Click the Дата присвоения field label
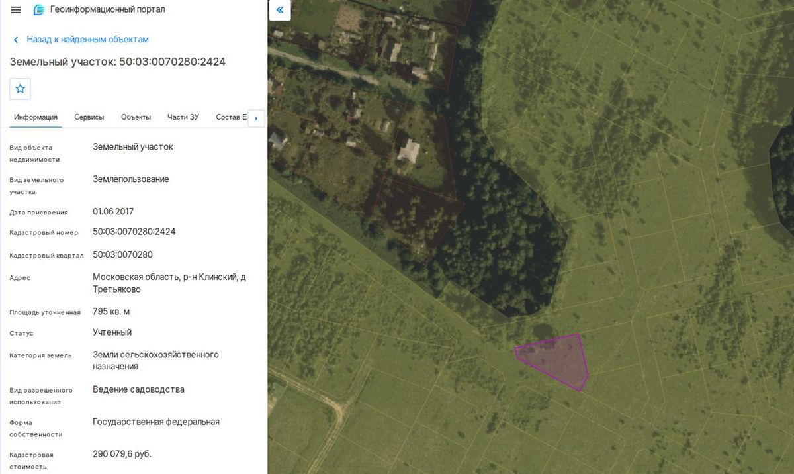The width and height of the screenshot is (794, 474). (38, 213)
